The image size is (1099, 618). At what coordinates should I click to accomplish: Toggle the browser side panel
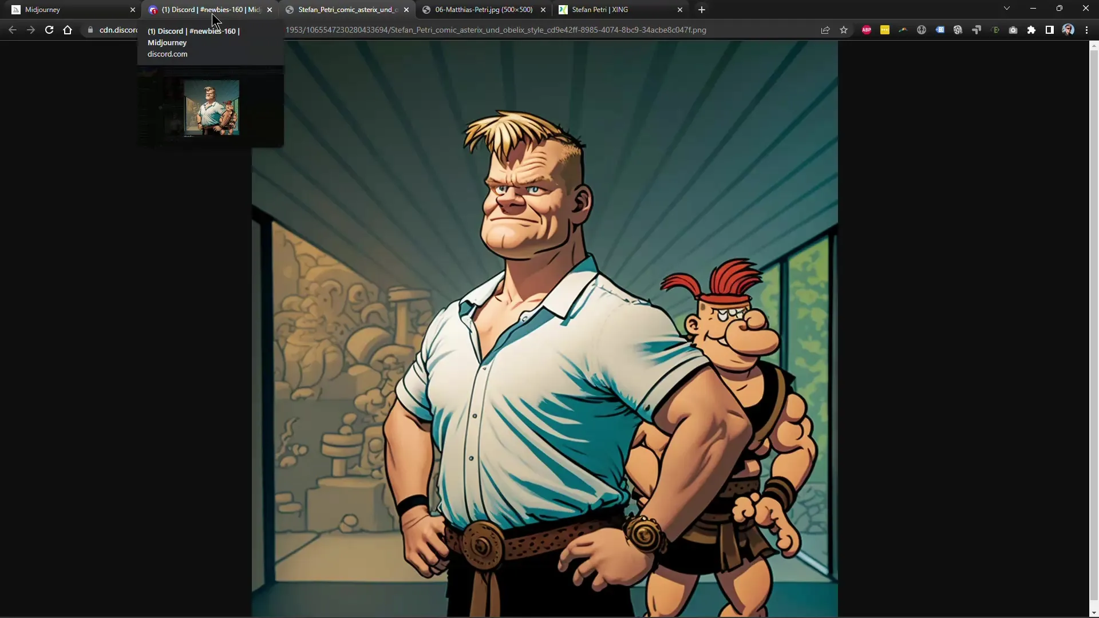tap(1050, 30)
